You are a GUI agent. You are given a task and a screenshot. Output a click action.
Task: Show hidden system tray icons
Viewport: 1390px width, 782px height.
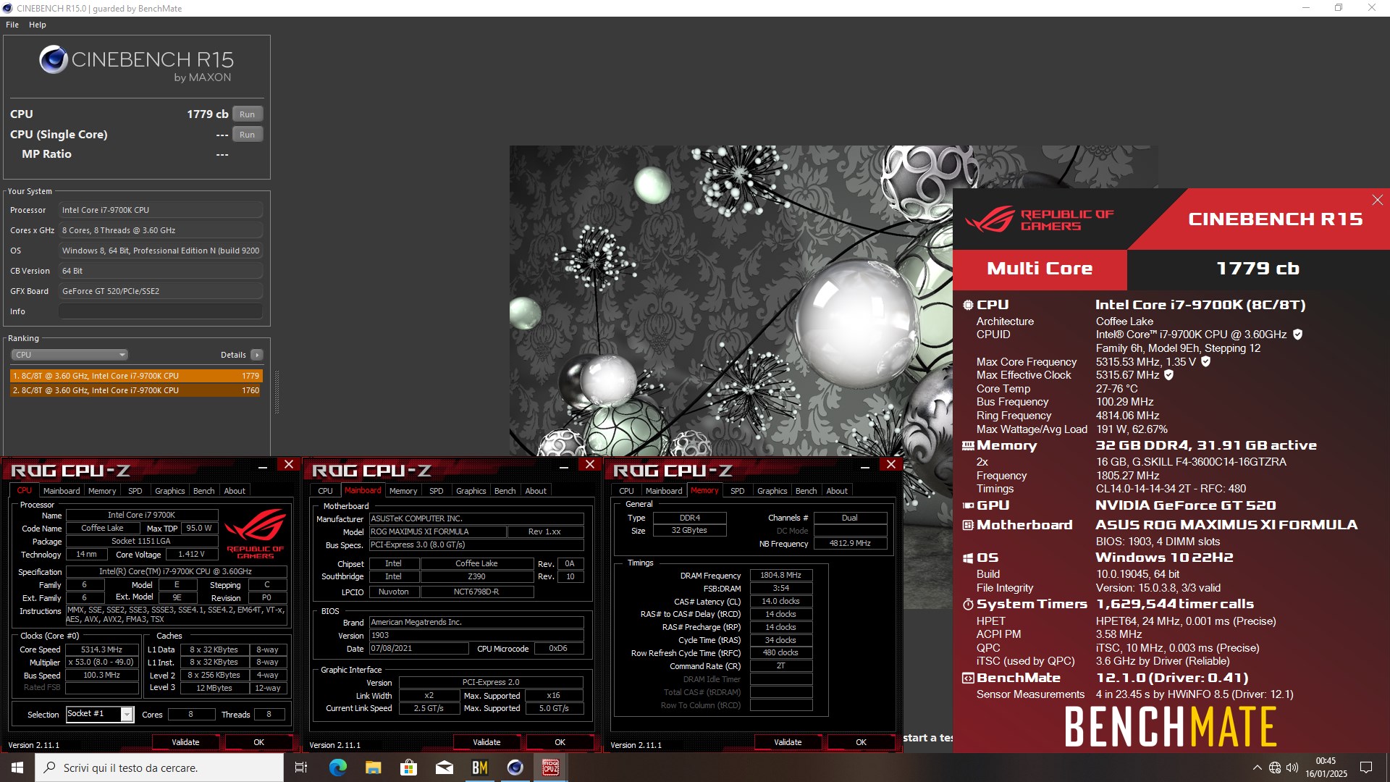pos(1257,768)
